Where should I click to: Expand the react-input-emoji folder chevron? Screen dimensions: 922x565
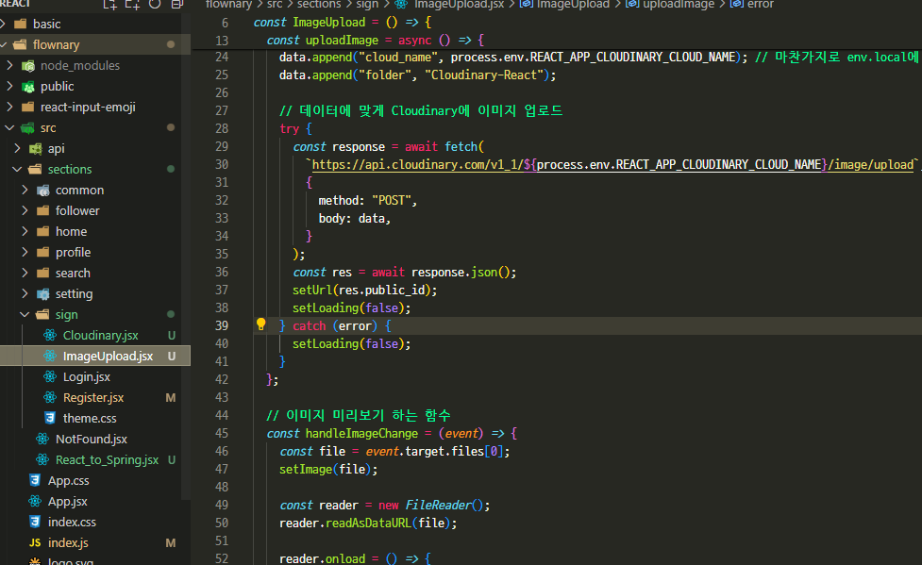pyautogui.click(x=9, y=107)
